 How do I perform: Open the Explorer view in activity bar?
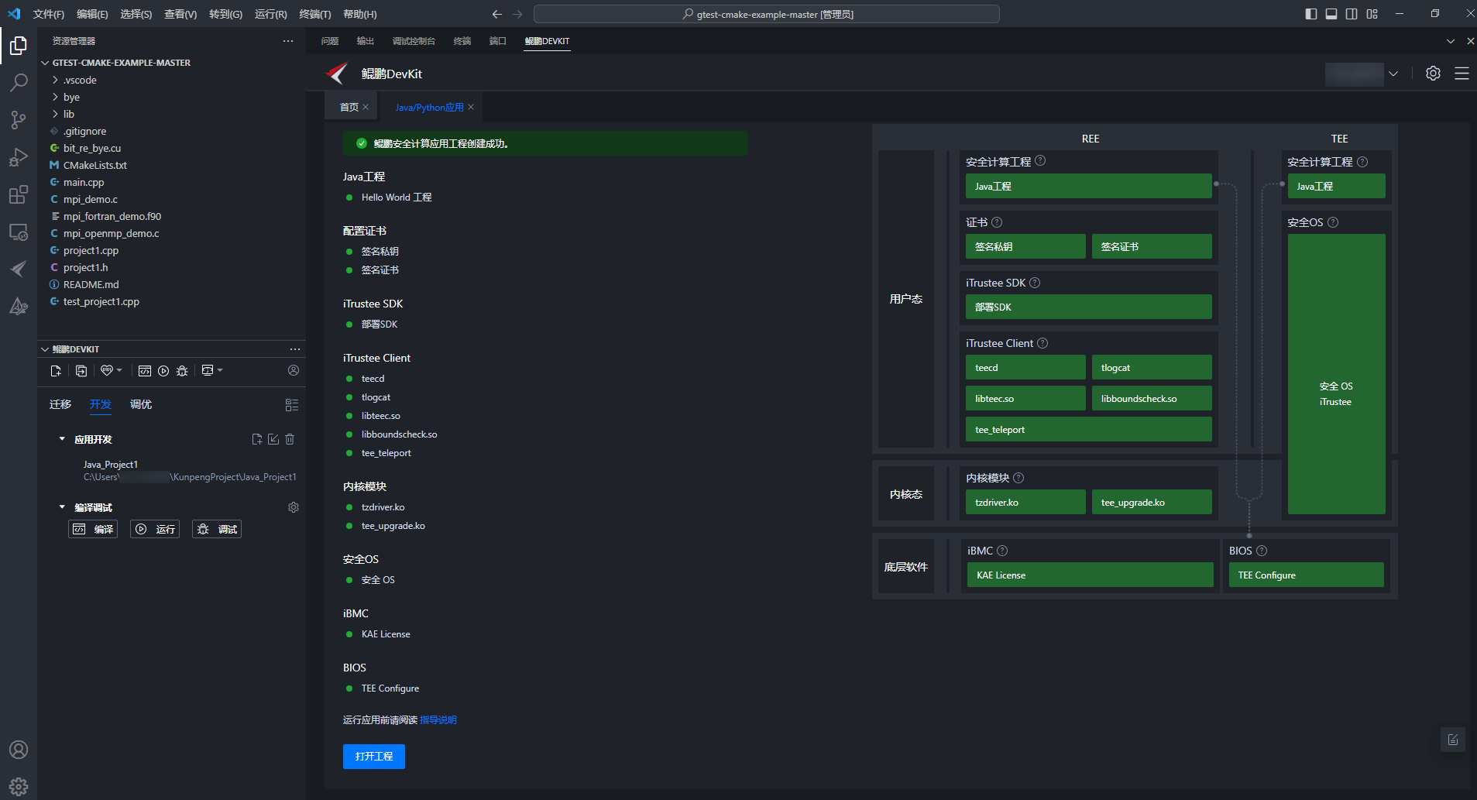pos(19,46)
